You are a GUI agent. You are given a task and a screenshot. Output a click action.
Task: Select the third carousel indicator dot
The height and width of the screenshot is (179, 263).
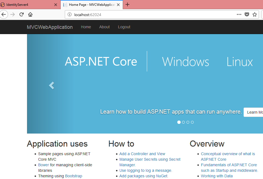click(188, 122)
